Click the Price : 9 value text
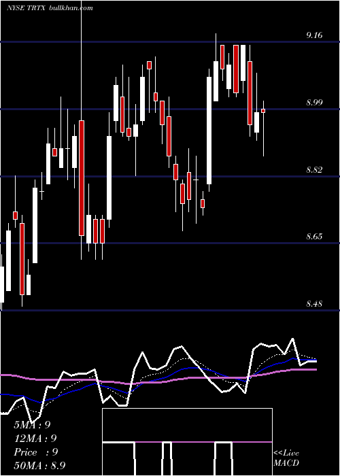The image size is (340, 476). coord(36,452)
